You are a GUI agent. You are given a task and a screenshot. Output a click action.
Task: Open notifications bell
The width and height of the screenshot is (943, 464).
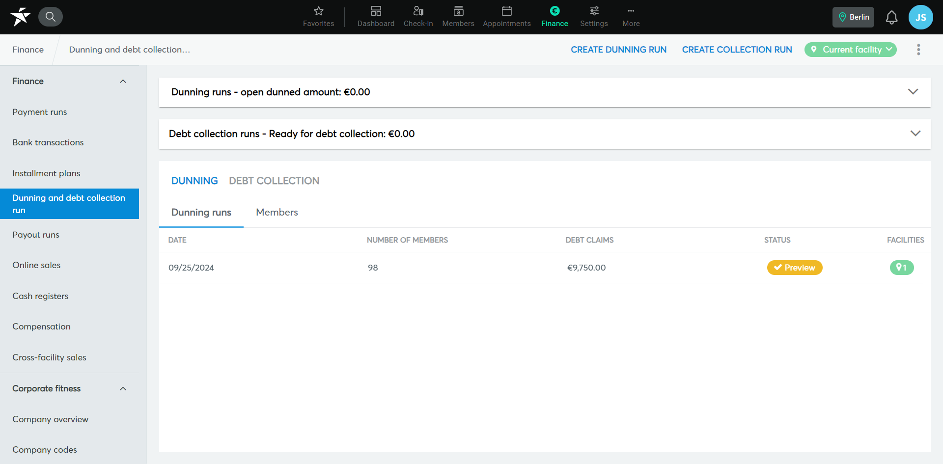coord(891,17)
